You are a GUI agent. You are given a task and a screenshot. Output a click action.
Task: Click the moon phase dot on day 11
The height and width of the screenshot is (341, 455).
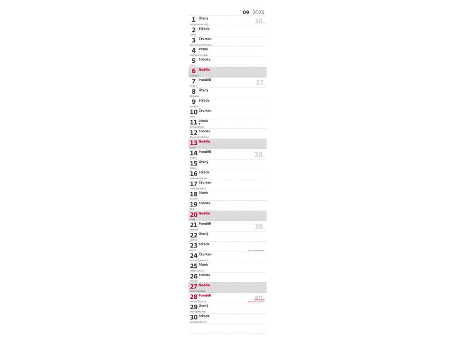coord(200,124)
